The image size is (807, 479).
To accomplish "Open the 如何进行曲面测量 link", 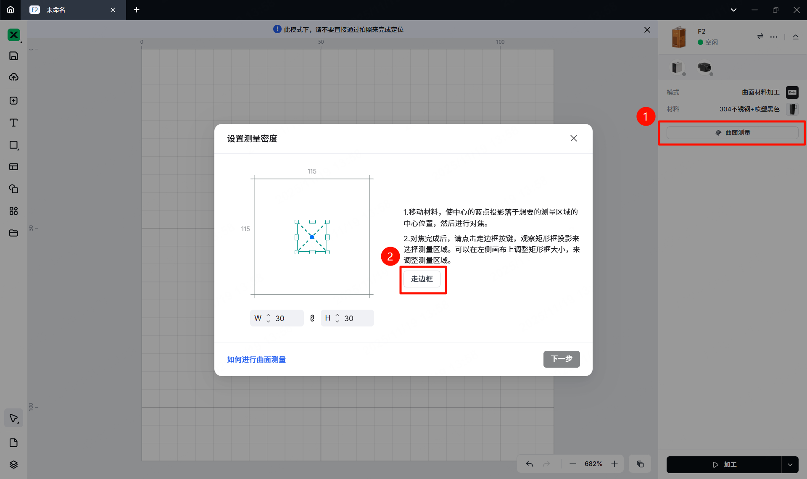I will pyautogui.click(x=256, y=360).
